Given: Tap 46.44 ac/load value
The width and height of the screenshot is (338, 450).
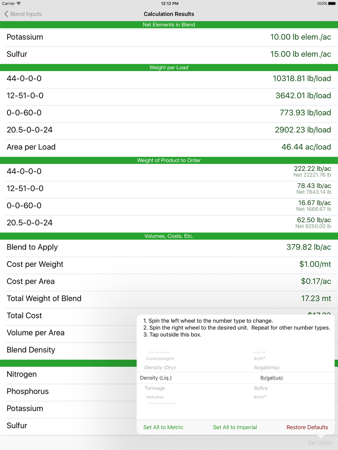Looking at the screenshot, I should (306, 147).
